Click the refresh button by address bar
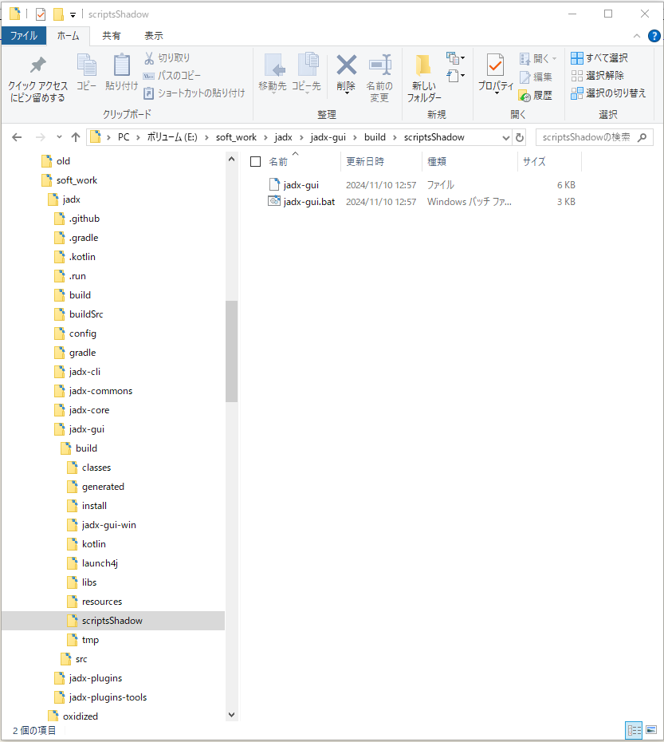The width and height of the screenshot is (664, 742). [x=520, y=137]
